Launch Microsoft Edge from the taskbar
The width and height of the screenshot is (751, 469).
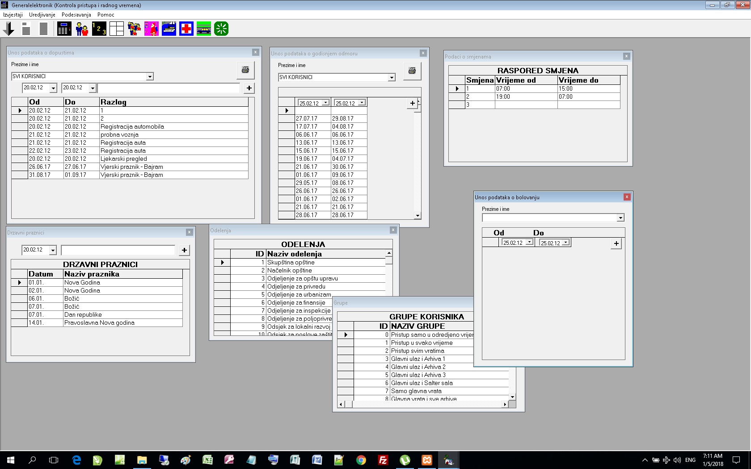click(x=76, y=460)
